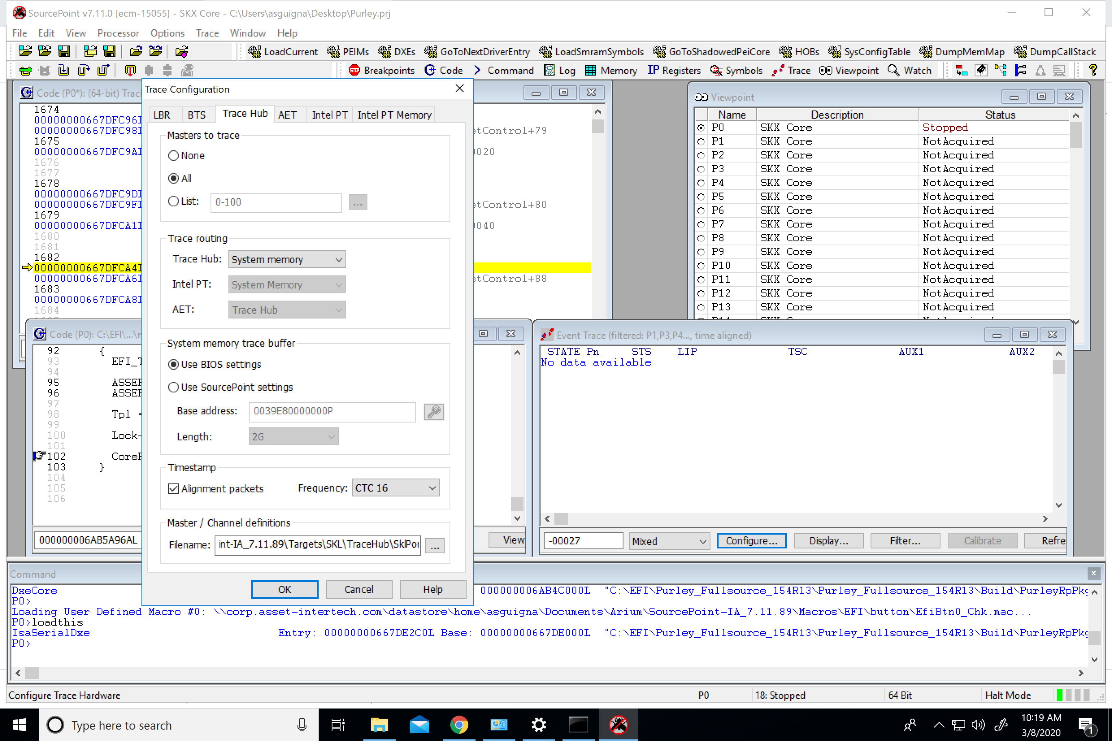This screenshot has height=741, width=1112.
Task: Open the buffer Length dropdown
Action: (x=293, y=437)
